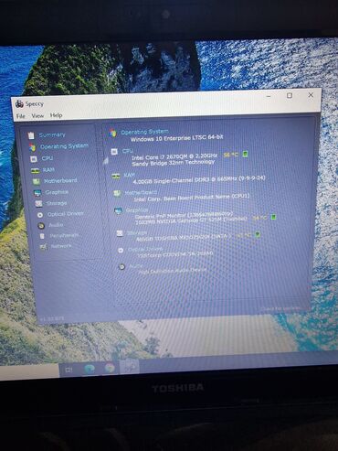Image resolution: width=338 pixels, height=451 pixels.
Task: Select Operating System in the sidebar
Action: (64, 146)
